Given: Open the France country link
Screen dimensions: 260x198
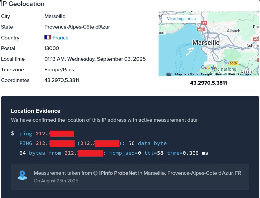Looking at the screenshot, I should pos(60,38).
